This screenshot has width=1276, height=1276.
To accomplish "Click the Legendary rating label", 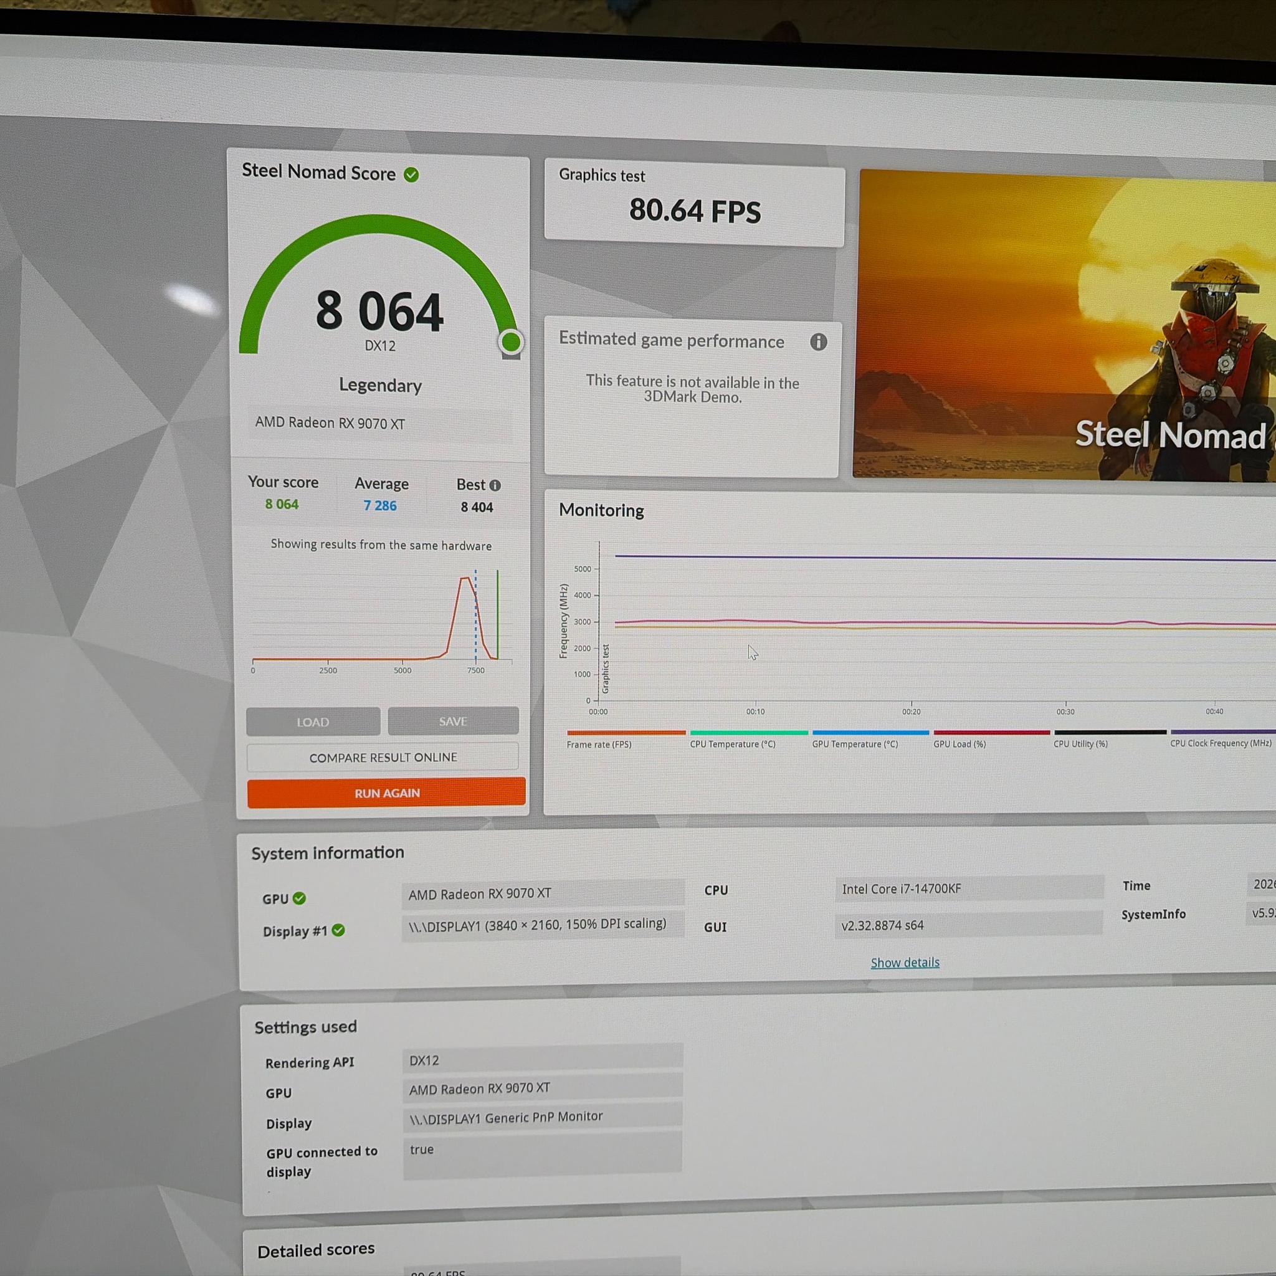I will [x=381, y=385].
